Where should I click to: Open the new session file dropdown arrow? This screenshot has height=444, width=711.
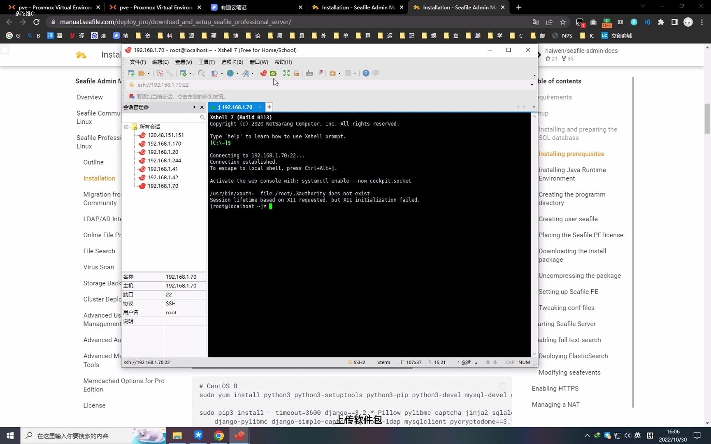149,74
